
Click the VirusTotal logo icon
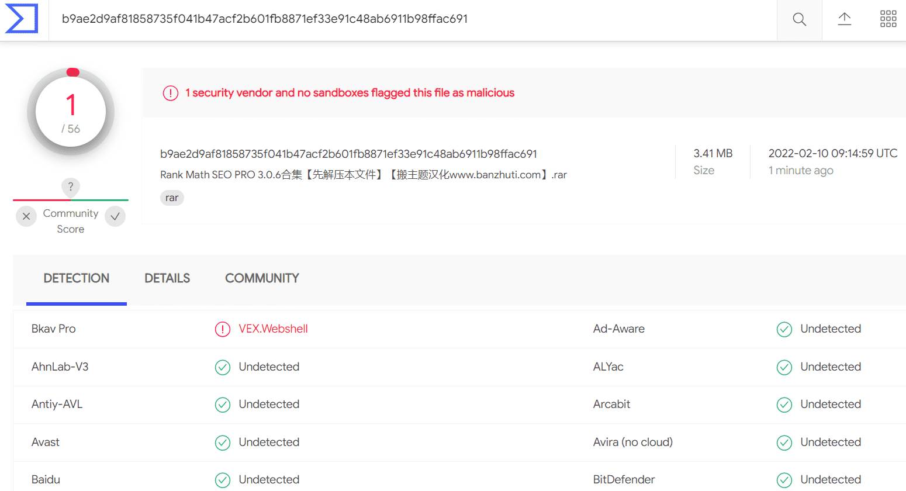pyautogui.click(x=22, y=19)
